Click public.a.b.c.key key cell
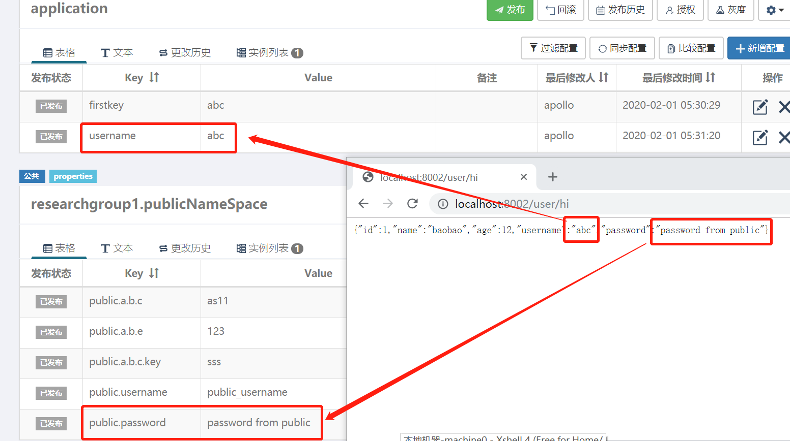The width and height of the screenshot is (790, 441). pos(142,363)
